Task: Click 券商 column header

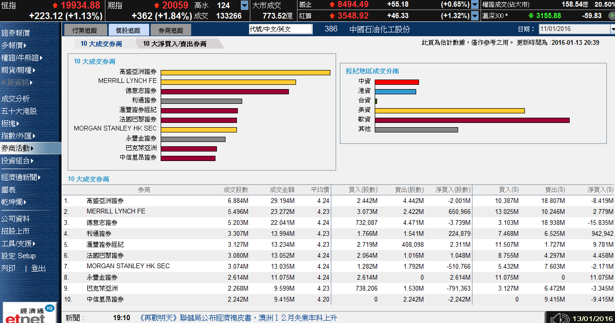Action: coord(144,190)
